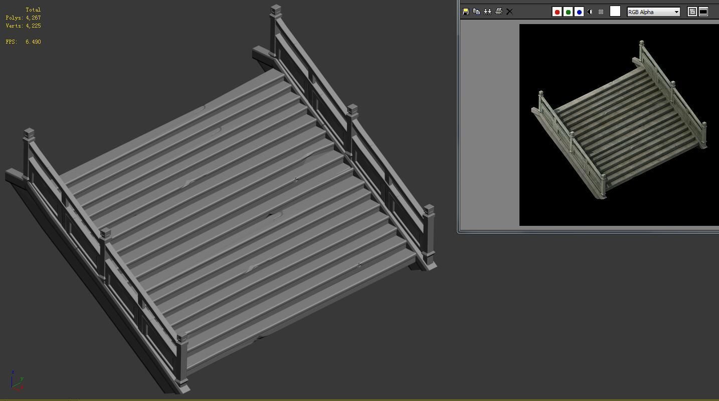Toggle the render window UI button
The image size is (719, 401).
pos(703,12)
